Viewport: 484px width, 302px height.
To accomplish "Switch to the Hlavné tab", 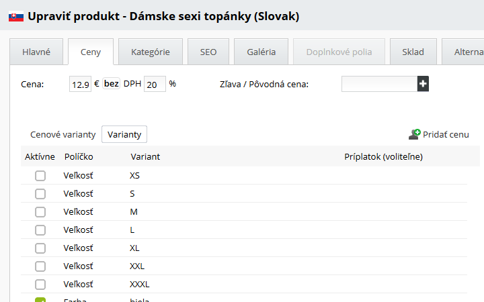I will (37, 52).
